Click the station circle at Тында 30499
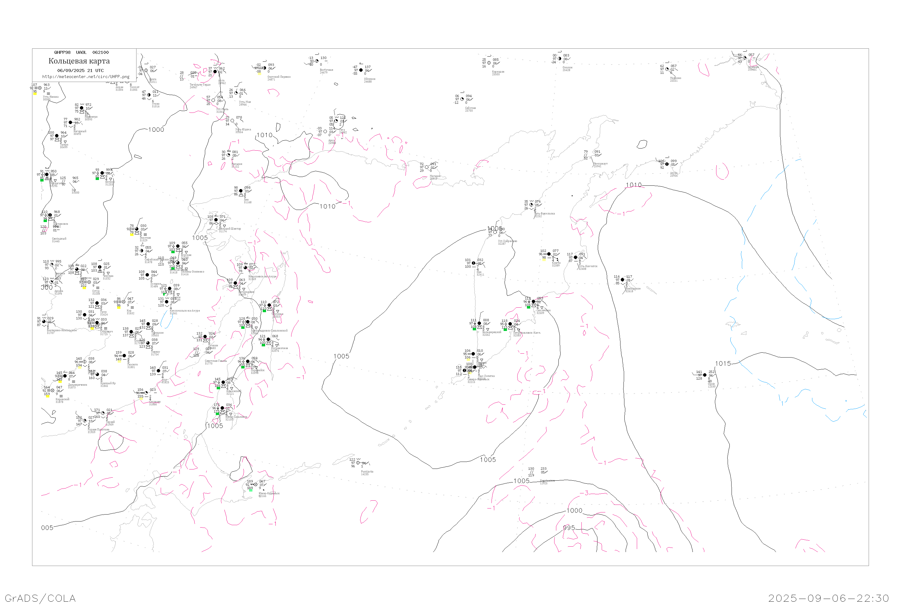 [x=57, y=136]
